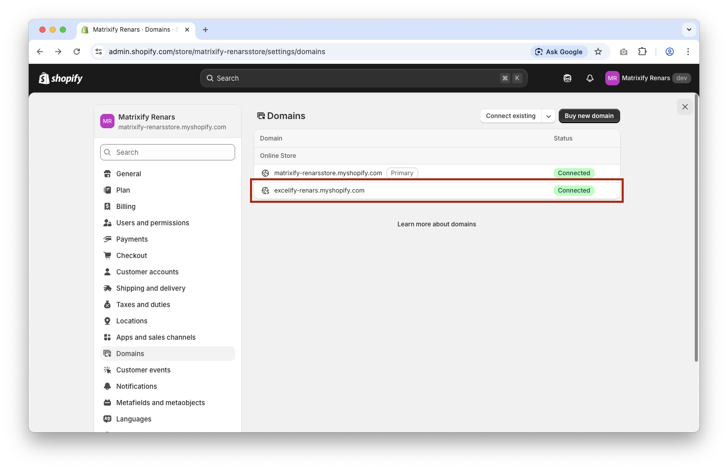The height and width of the screenshot is (470, 728).
Task: Open the browser extensions puzzle icon
Action: [643, 52]
